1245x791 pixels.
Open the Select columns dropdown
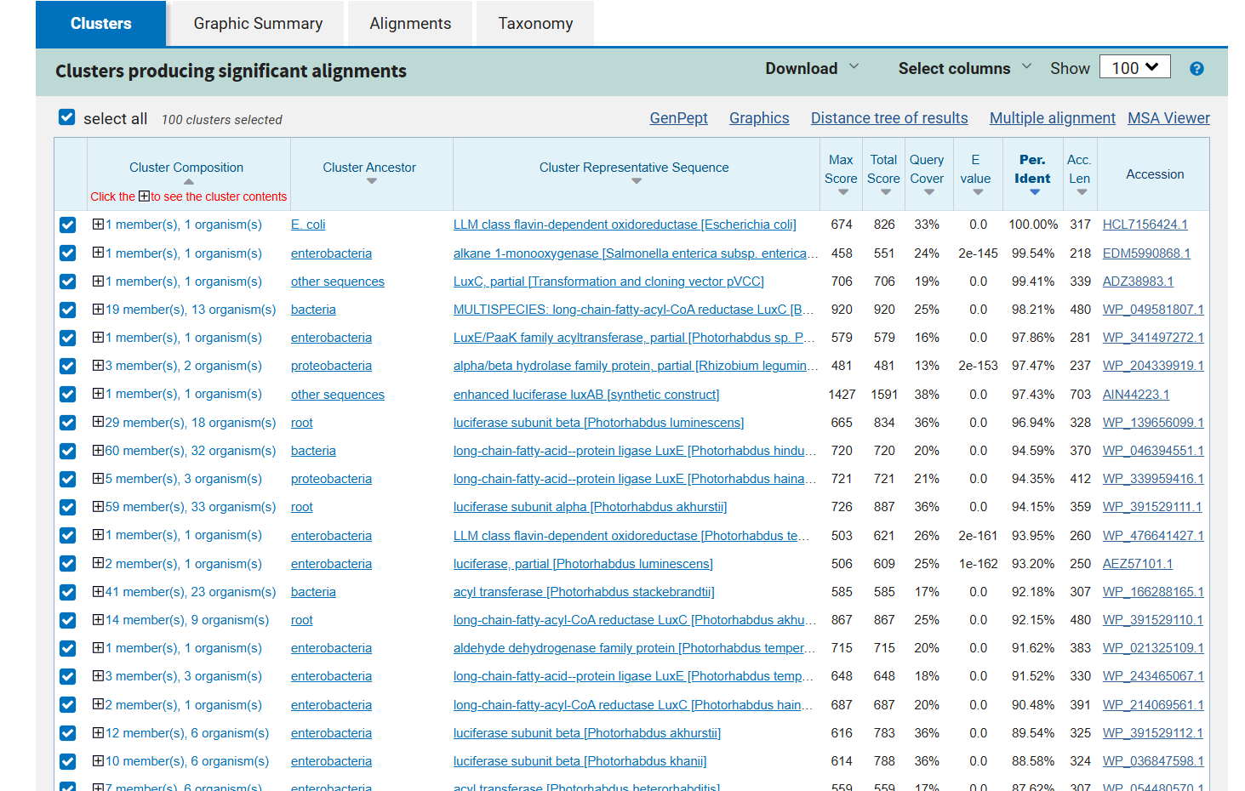(x=965, y=68)
